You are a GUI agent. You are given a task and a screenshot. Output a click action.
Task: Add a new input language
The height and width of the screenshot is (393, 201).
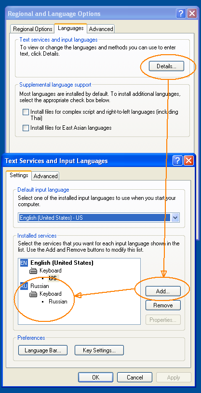click(163, 291)
